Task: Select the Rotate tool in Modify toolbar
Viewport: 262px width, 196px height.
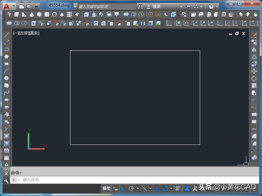Action: pos(254,78)
